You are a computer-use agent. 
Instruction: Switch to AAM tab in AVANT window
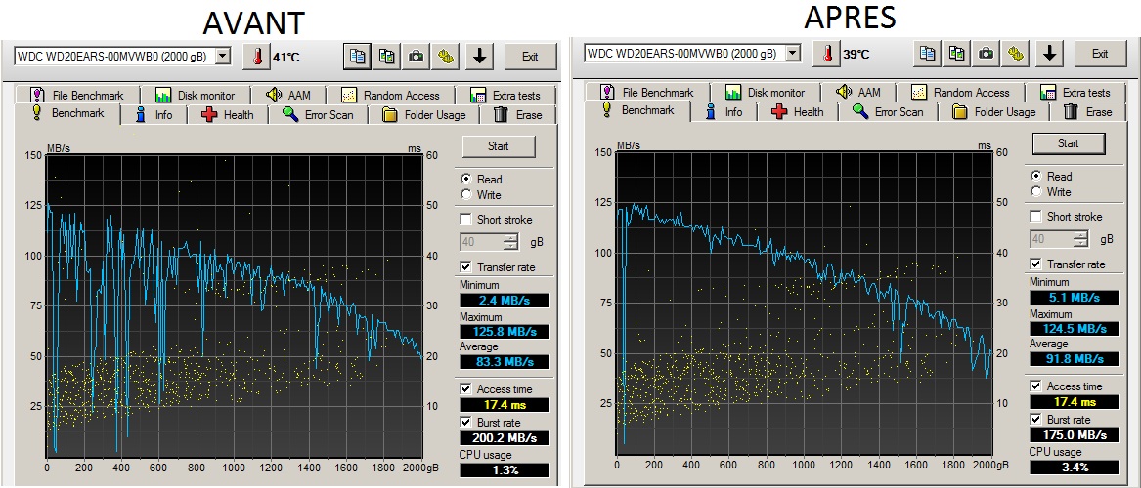tap(288, 95)
